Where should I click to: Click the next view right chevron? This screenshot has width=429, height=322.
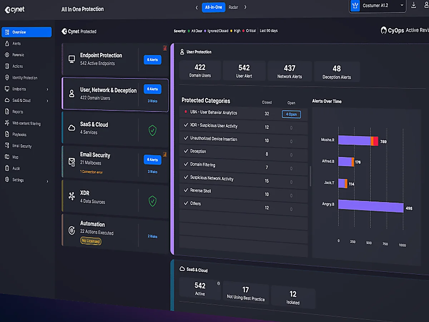pyautogui.click(x=245, y=7)
